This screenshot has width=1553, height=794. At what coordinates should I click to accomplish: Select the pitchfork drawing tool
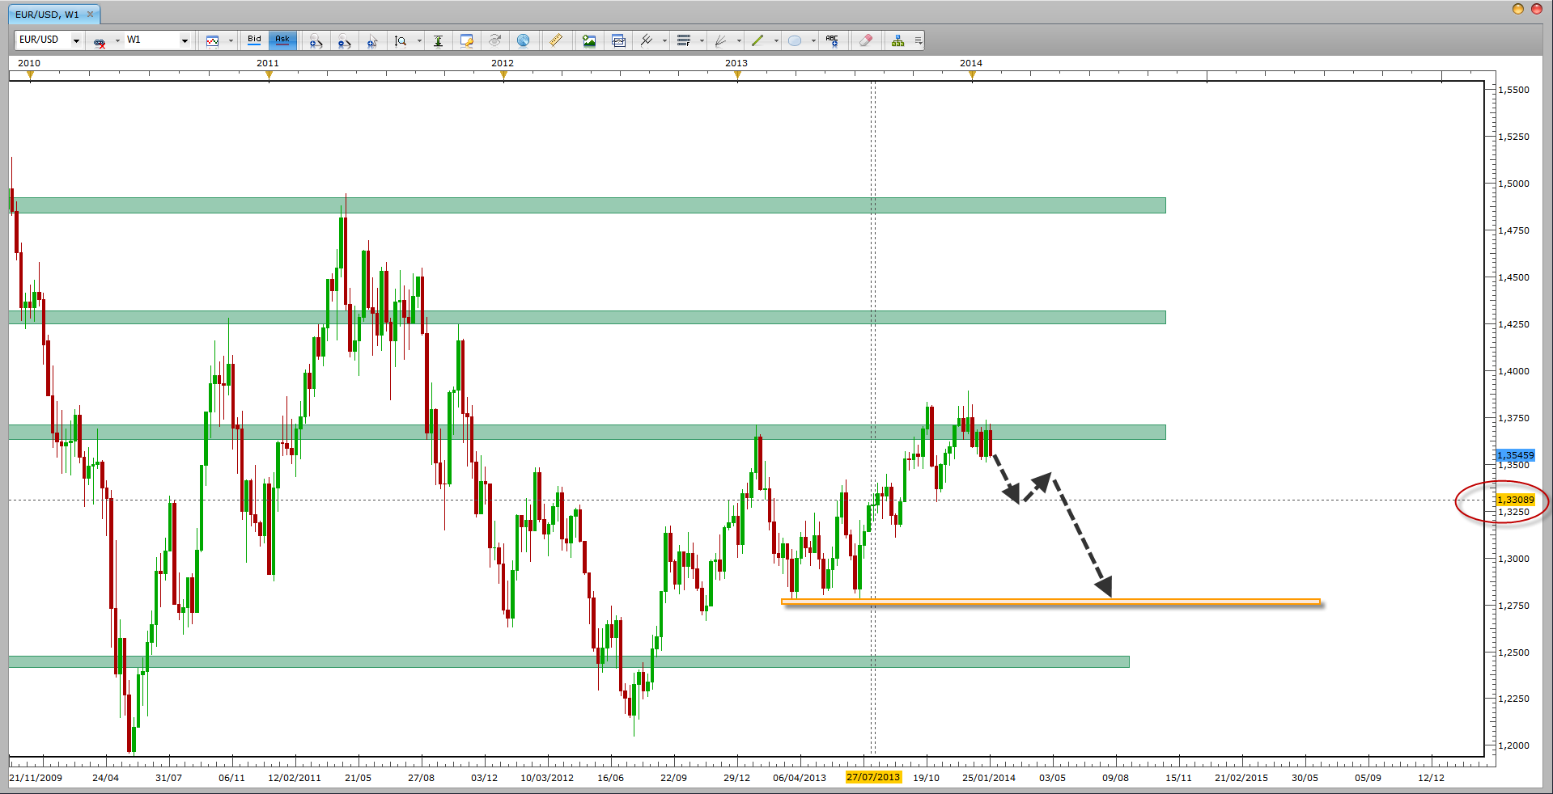pos(647,41)
